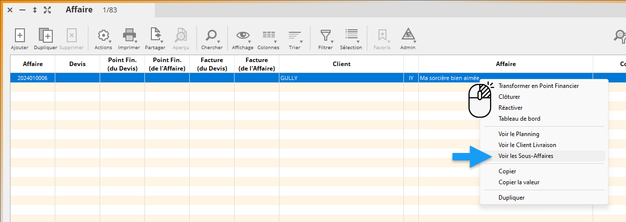Select Clôturer in the context menu
The width and height of the screenshot is (626, 222).
coord(509,97)
